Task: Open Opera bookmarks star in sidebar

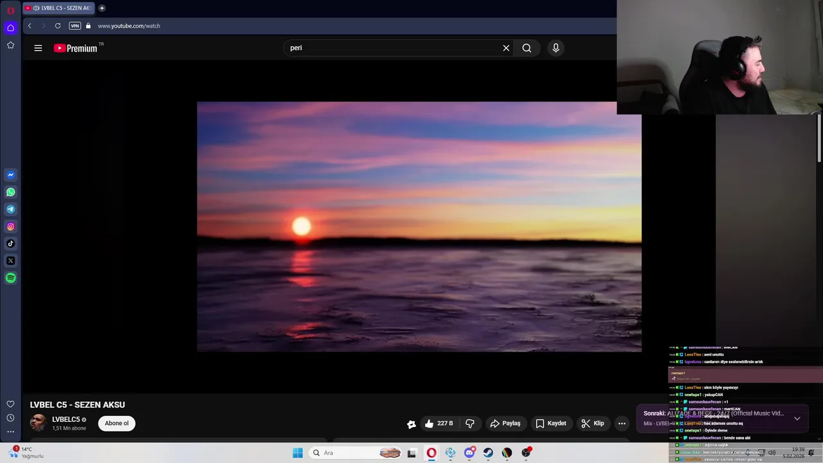Action: point(10,45)
